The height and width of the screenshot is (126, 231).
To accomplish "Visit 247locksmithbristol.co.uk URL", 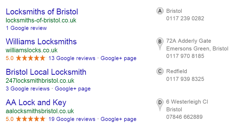I will [40, 81].
